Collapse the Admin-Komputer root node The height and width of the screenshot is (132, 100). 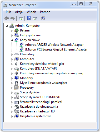point(7,26)
